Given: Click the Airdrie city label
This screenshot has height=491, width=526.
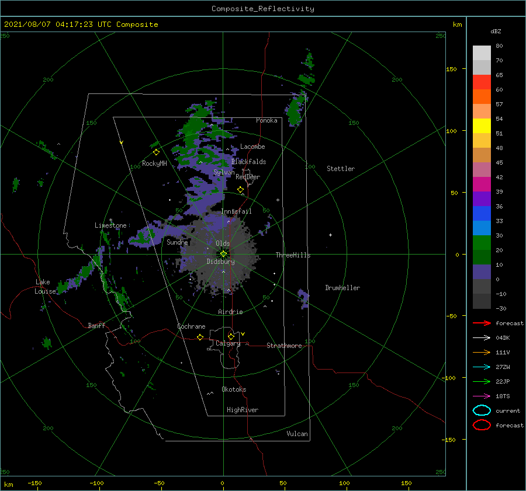Looking at the screenshot, I should coord(230,312).
